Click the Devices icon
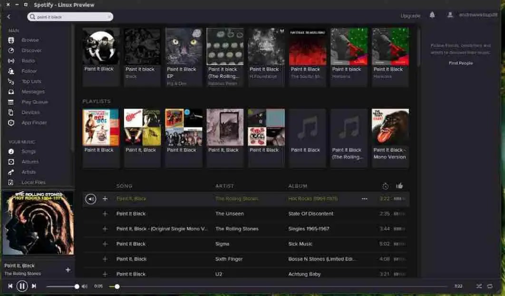The image size is (505, 296). [11, 112]
